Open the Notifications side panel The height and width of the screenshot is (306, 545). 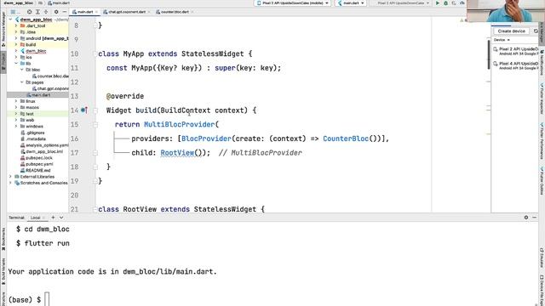pyautogui.click(x=542, y=63)
